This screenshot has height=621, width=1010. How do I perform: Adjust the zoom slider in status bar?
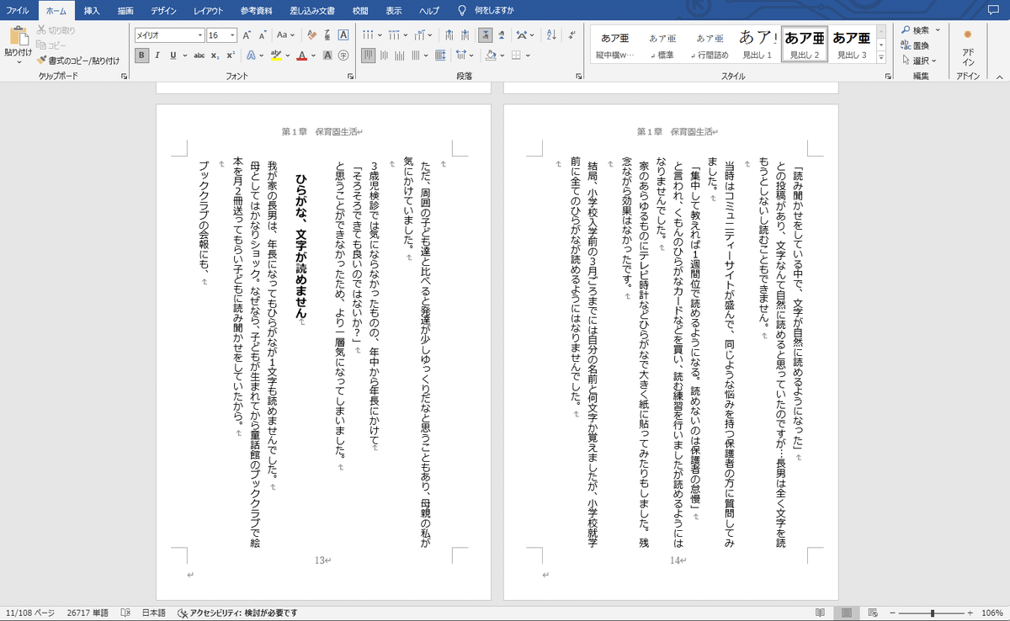pyautogui.click(x=933, y=613)
